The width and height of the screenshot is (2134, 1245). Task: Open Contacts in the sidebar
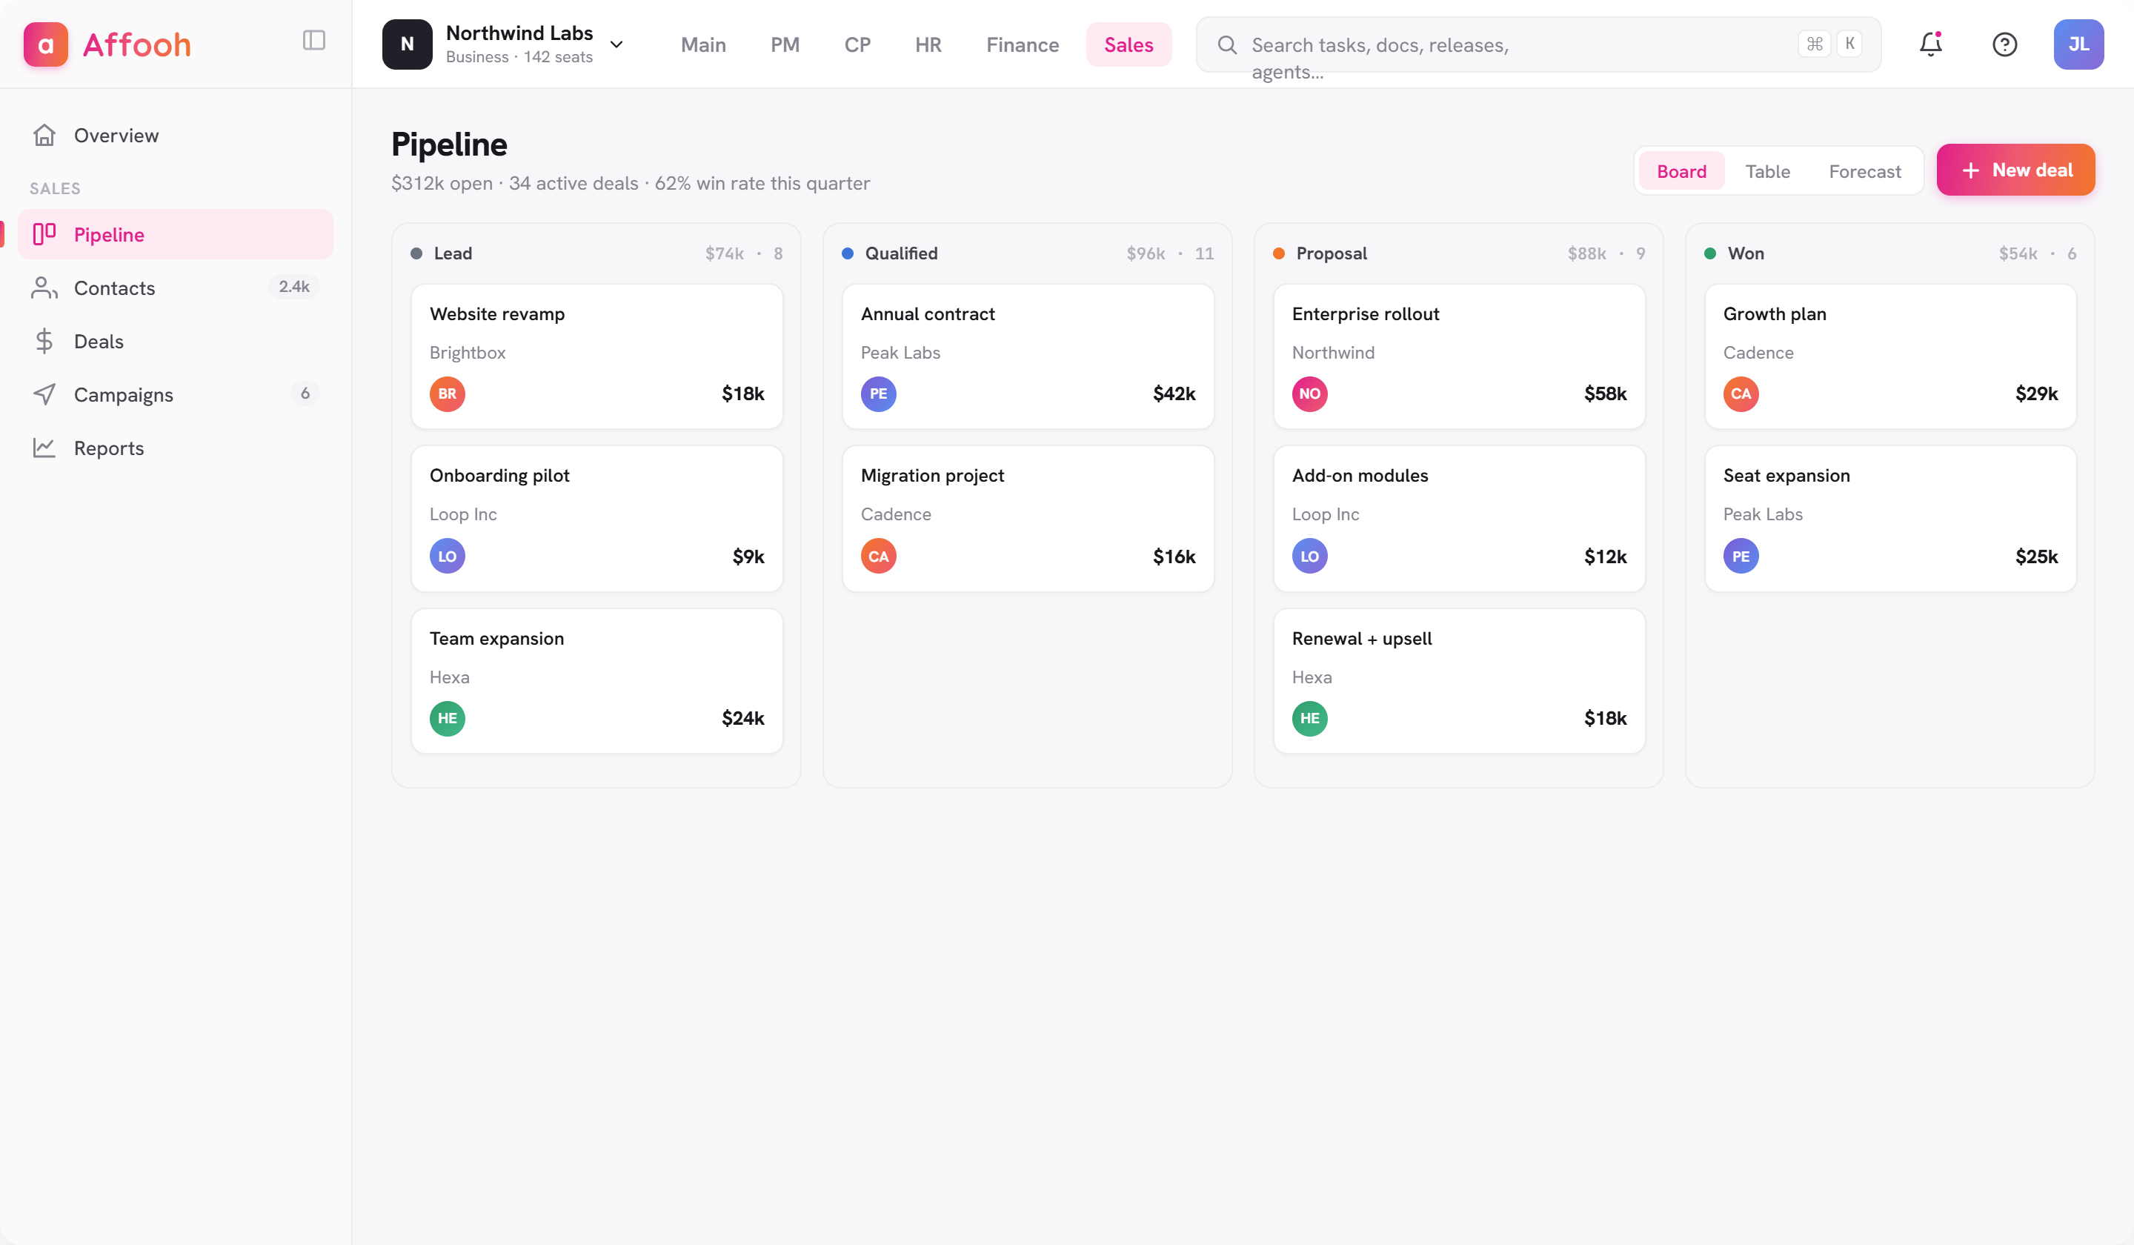[x=176, y=288]
